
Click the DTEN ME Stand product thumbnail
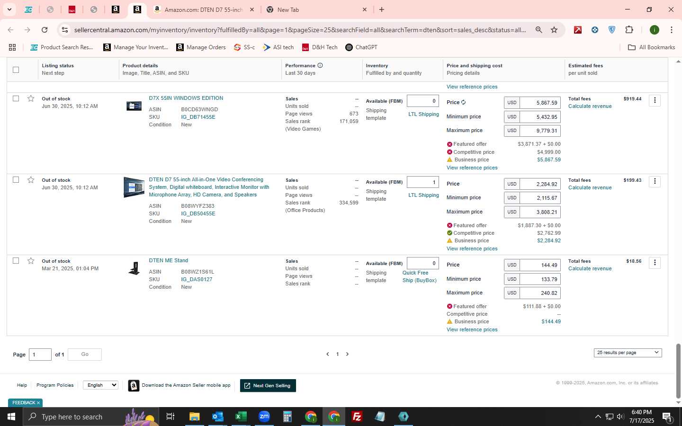point(134,268)
